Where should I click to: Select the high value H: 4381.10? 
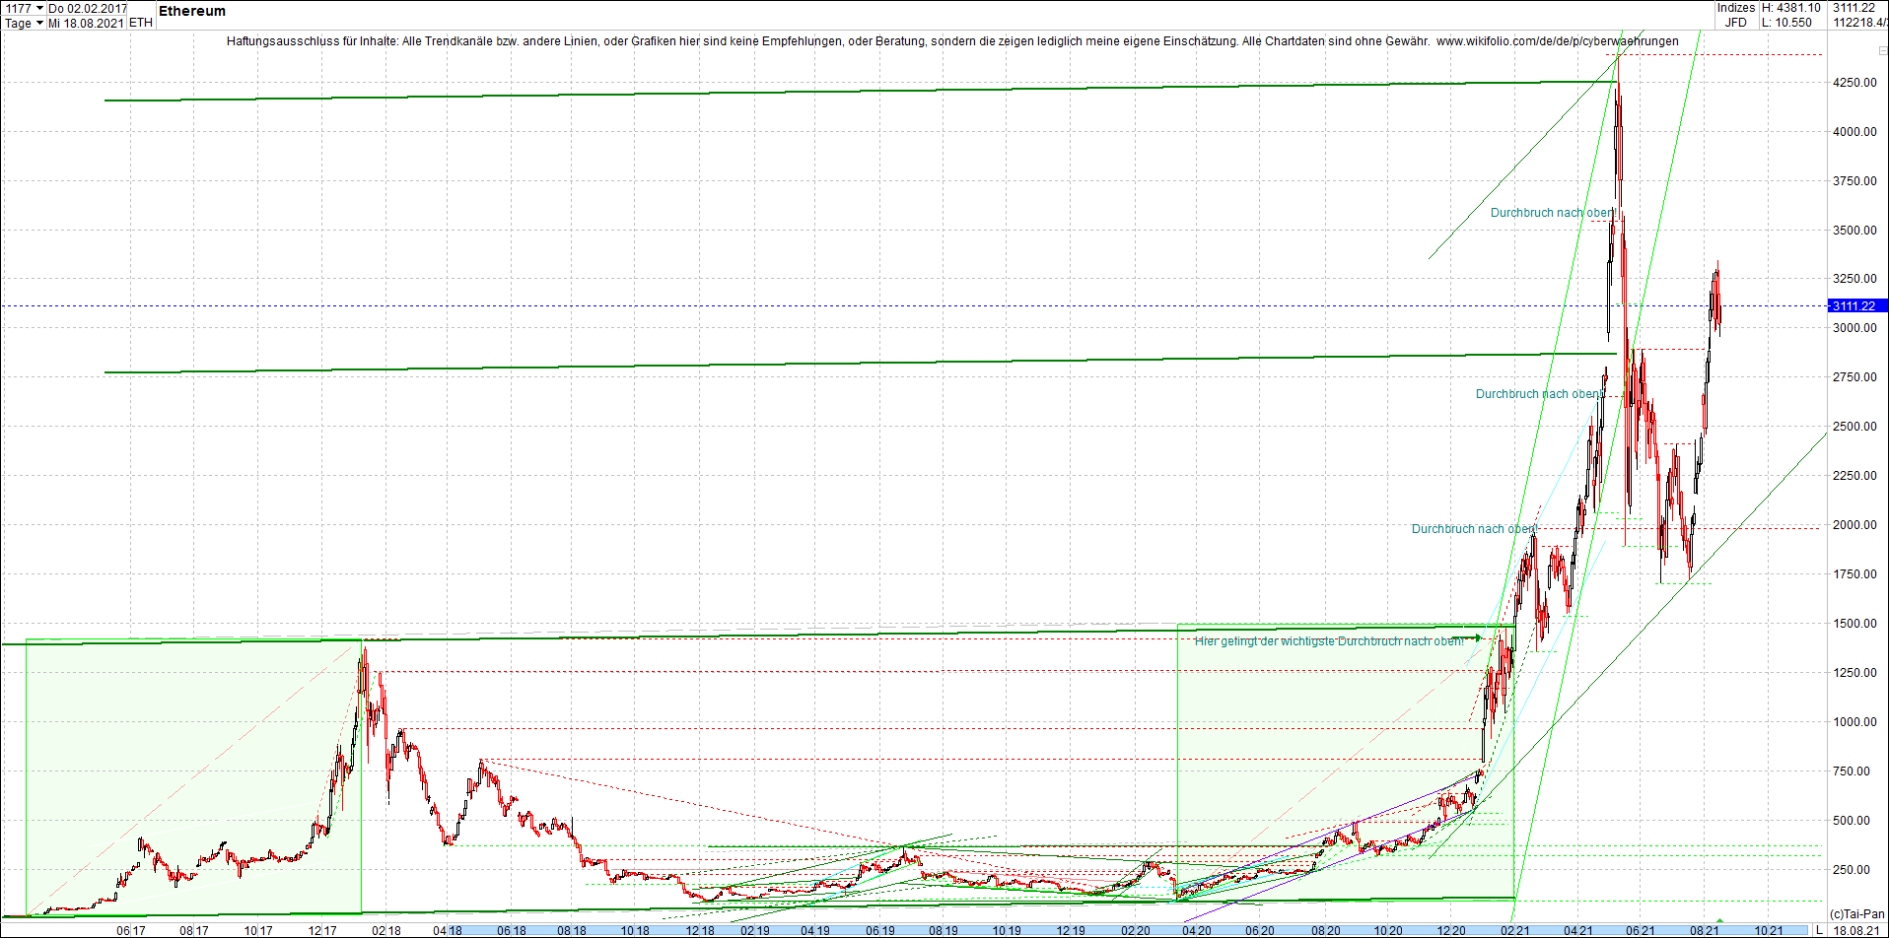coord(1791,8)
